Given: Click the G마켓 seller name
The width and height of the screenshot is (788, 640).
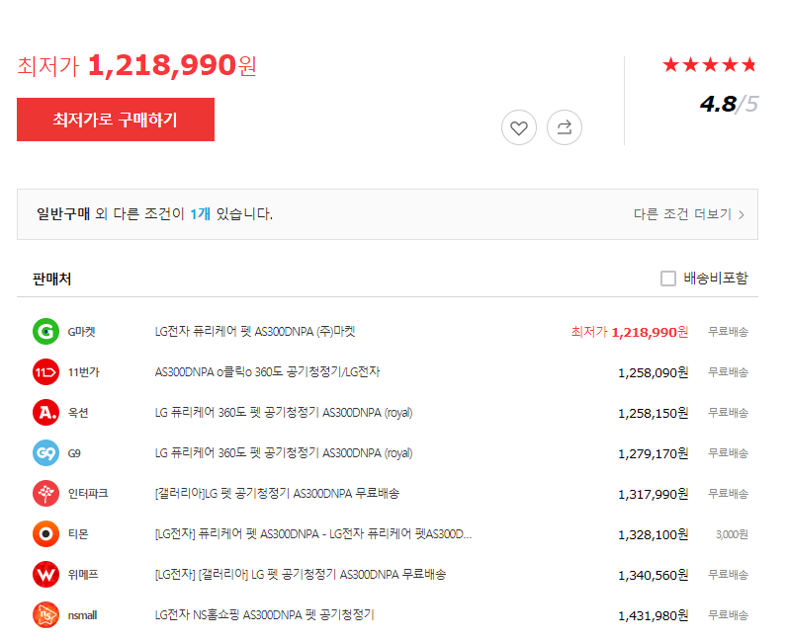Looking at the screenshot, I should point(81,332).
